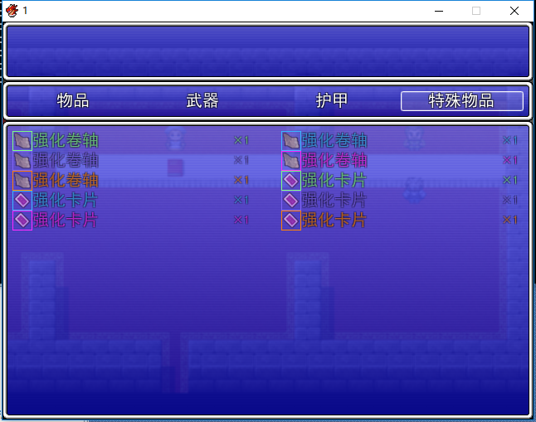Click the game app icon in title bar
The height and width of the screenshot is (422, 536).
[12, 11]
